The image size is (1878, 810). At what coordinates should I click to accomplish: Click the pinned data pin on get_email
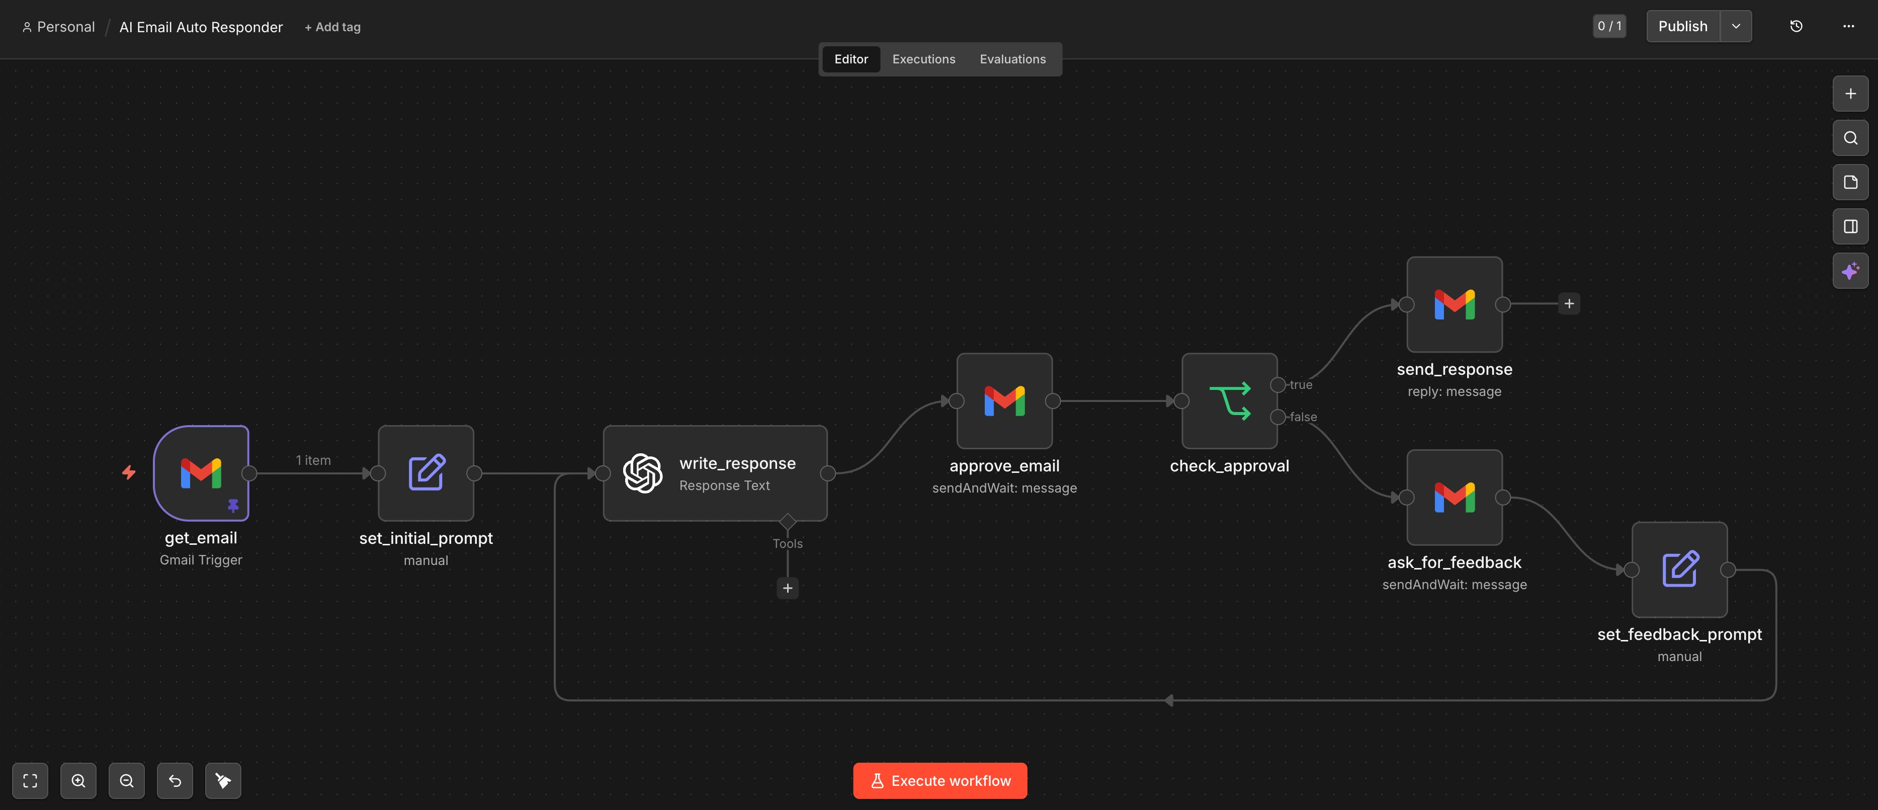233,505
